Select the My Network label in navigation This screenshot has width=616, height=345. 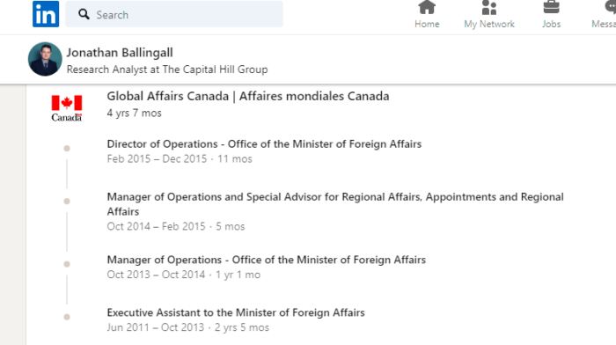[489, 24]
